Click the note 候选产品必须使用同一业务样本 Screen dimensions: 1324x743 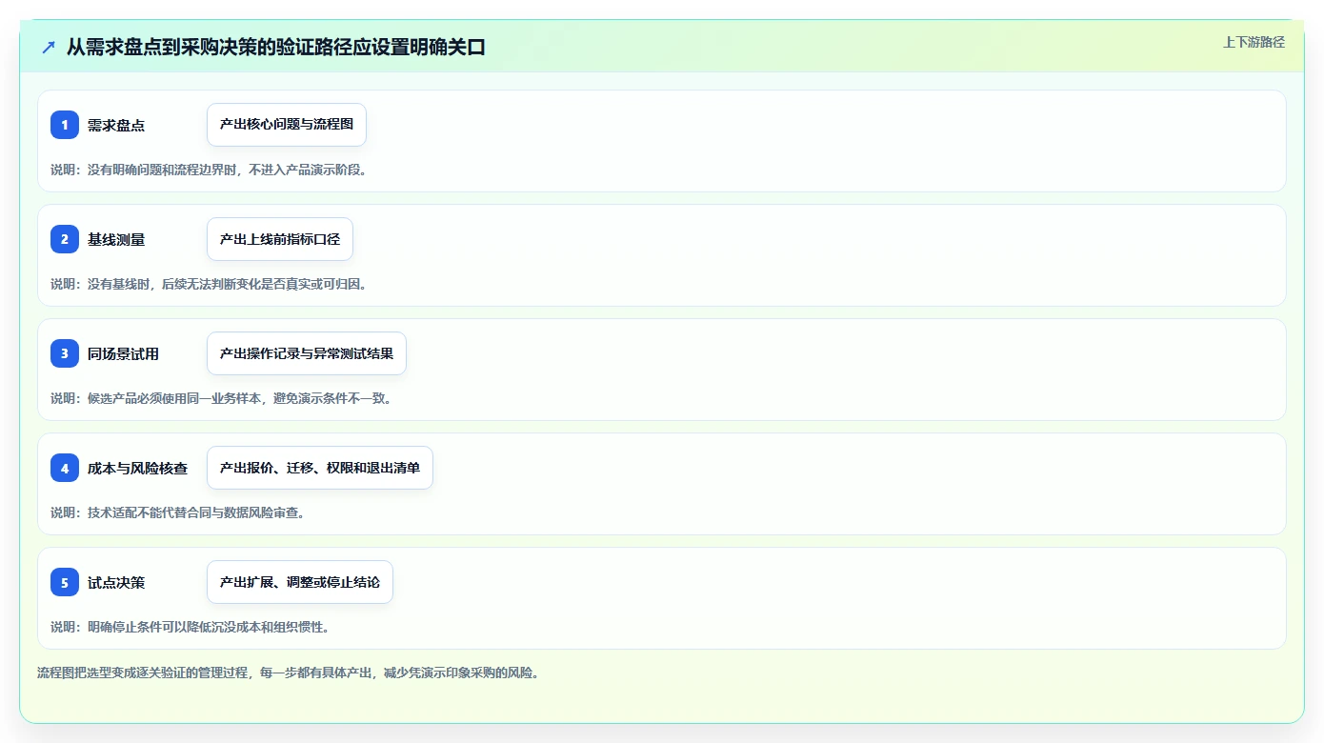222,398
